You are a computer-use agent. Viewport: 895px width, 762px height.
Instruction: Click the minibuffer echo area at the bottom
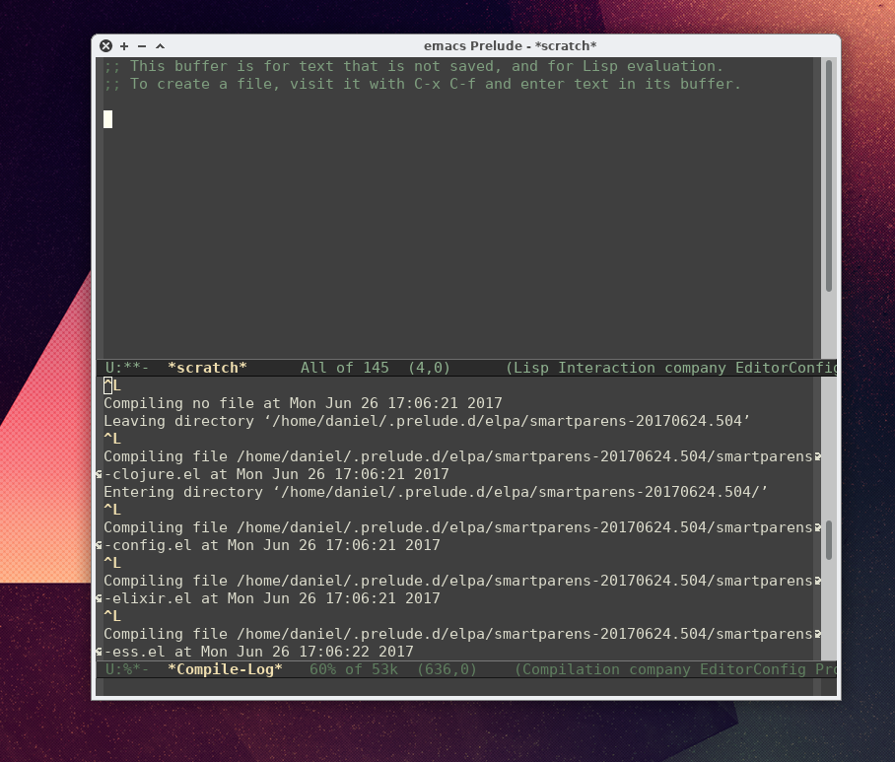[x=459, y=687]
